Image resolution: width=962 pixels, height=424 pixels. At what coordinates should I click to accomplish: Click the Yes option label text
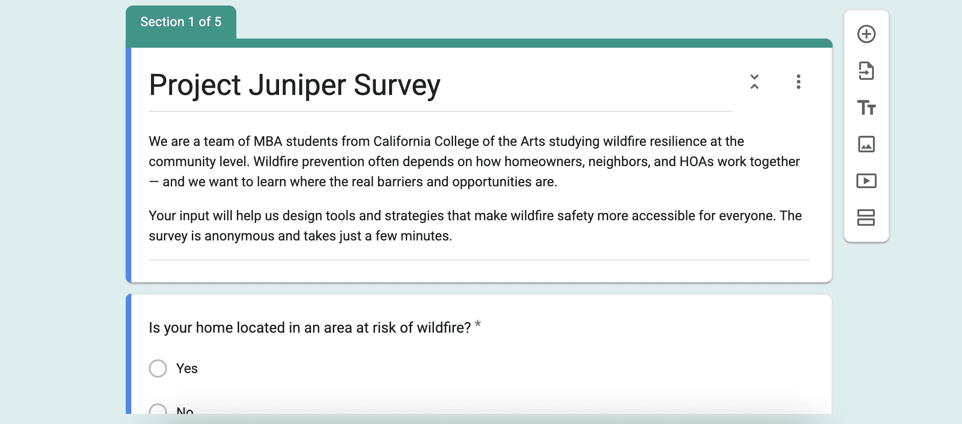[x=187, y=368]
